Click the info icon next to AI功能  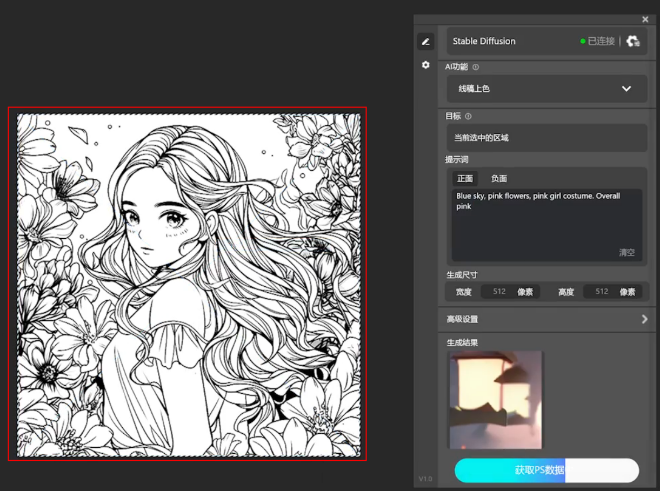point(476,68)
